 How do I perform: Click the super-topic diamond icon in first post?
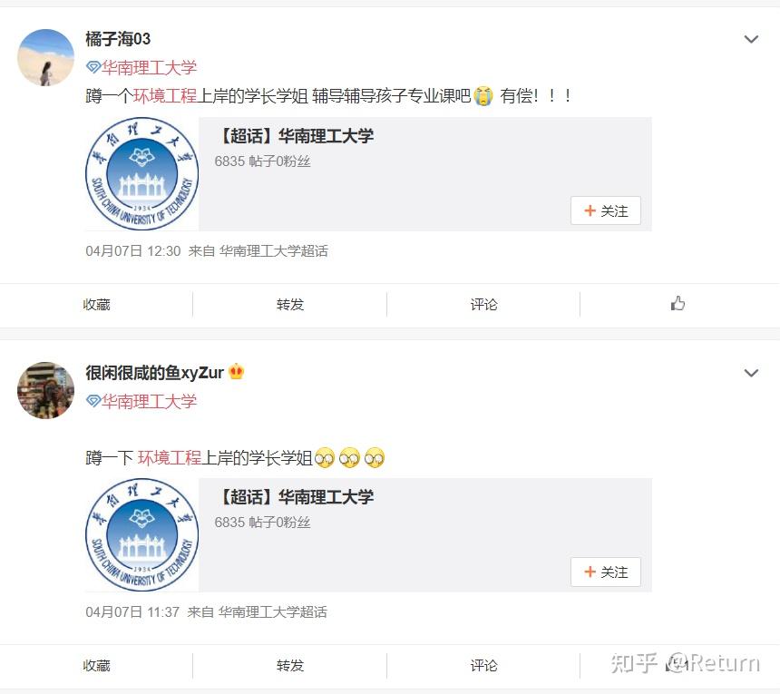(x=93, y=67)
